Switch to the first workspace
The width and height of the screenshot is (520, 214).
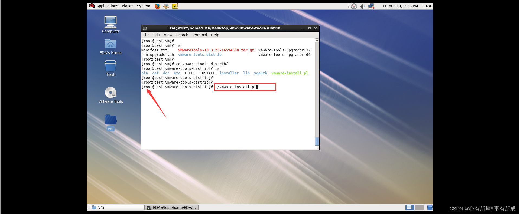tap(410, 208)
